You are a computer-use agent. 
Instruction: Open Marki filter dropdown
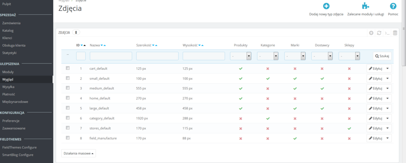(x=295, y=56)
